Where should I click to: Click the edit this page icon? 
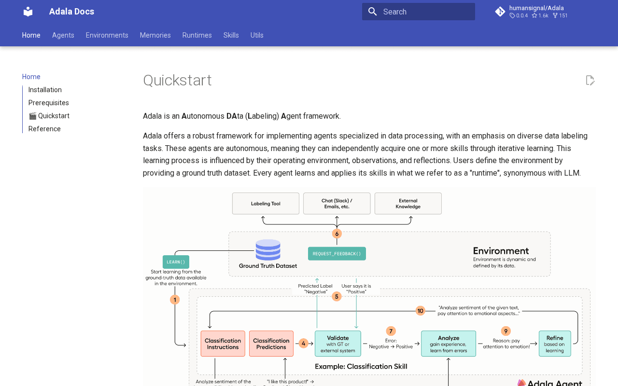pos(590,80)
